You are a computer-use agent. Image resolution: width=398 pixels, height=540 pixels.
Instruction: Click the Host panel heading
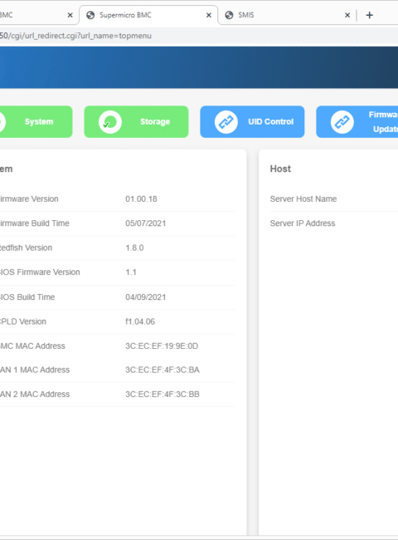tap(280, 169)
